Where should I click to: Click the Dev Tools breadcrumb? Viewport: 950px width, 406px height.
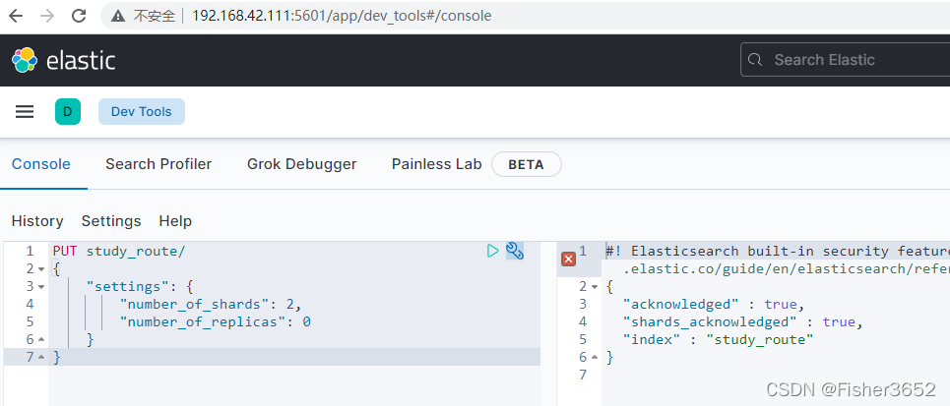(x=141, y=111)
